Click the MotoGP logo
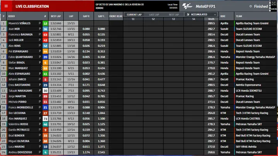Viewport: 278px width, 156px height. 187,6
